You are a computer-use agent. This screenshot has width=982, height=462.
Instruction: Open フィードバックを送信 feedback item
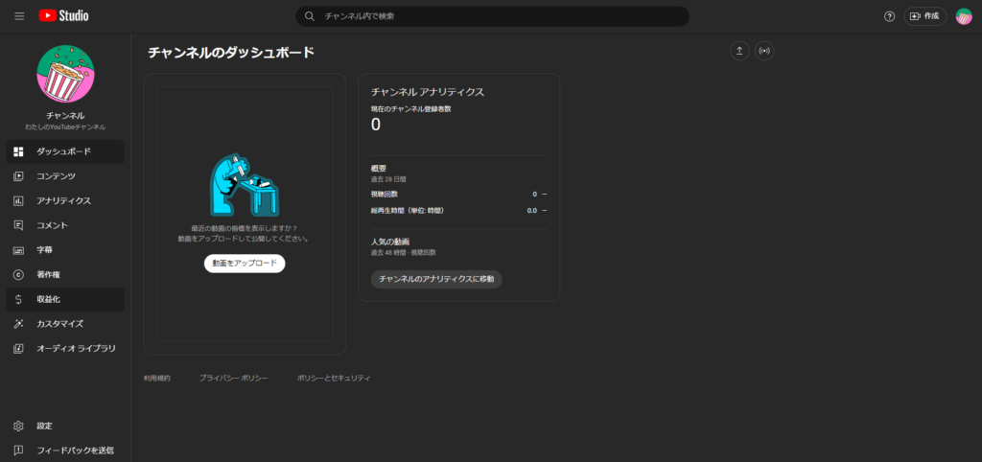74,450
